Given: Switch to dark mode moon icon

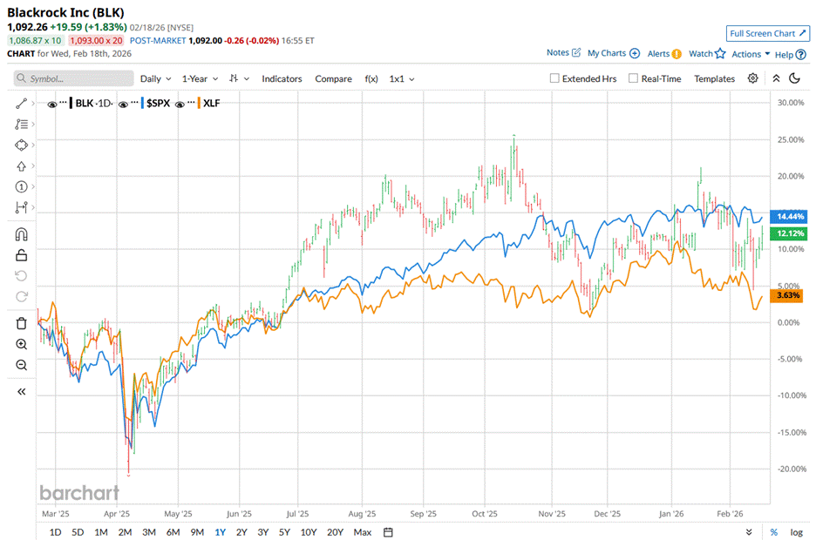Looking at the screenshot, I should (795, 78).
